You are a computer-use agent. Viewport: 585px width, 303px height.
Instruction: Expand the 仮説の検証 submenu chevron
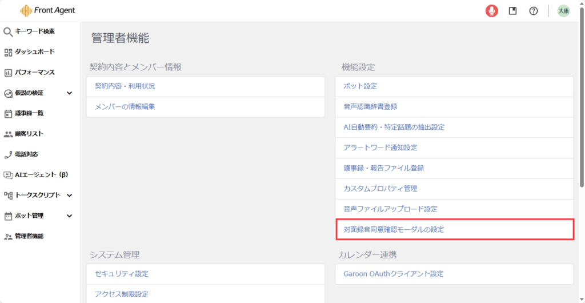tap(70, 93)
